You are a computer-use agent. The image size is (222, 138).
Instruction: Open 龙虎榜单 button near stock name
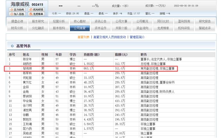pyautogui.click(x=36, y=14)
